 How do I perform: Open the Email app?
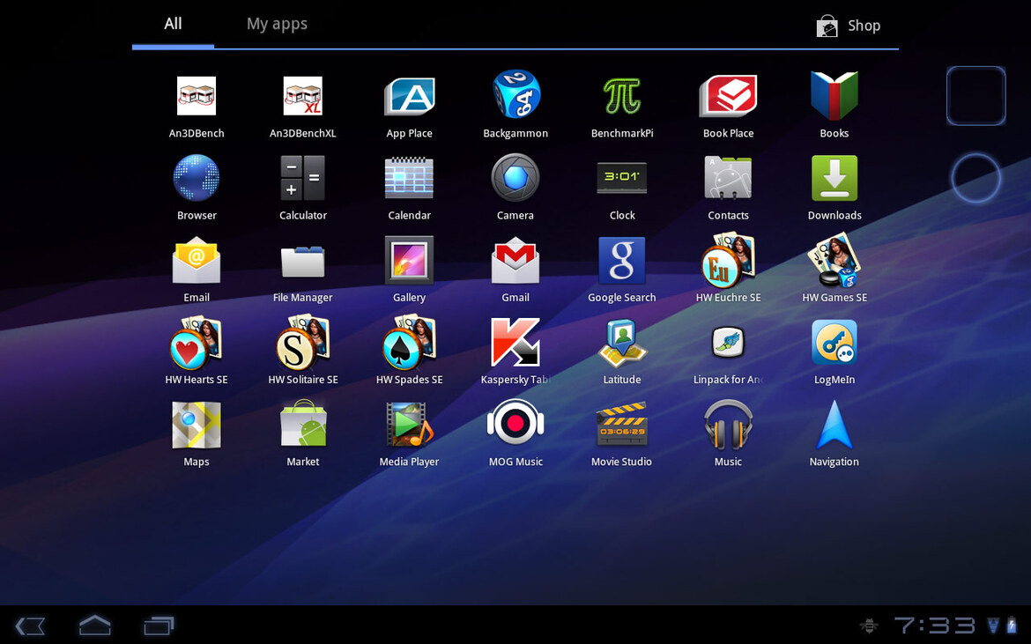tap(197, 260)
